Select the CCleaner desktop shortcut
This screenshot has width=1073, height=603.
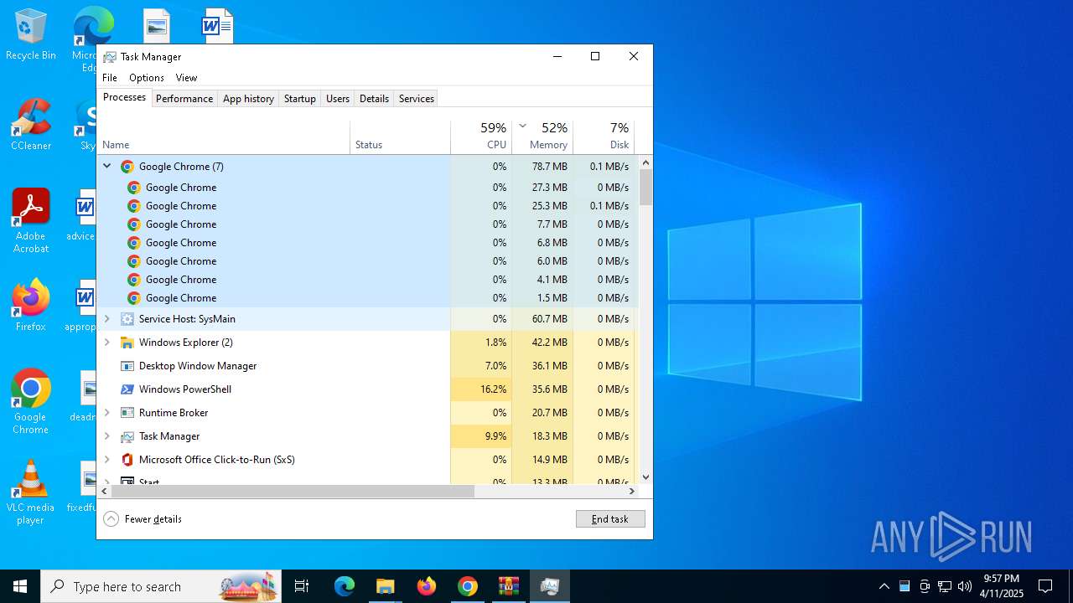31,126
